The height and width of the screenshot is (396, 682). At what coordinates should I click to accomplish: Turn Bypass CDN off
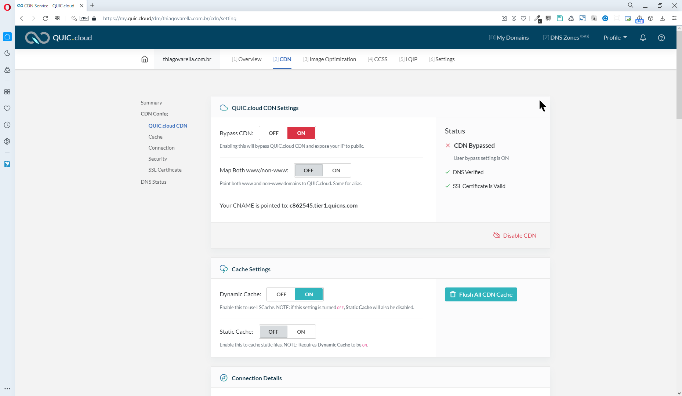tap(273, 133)
